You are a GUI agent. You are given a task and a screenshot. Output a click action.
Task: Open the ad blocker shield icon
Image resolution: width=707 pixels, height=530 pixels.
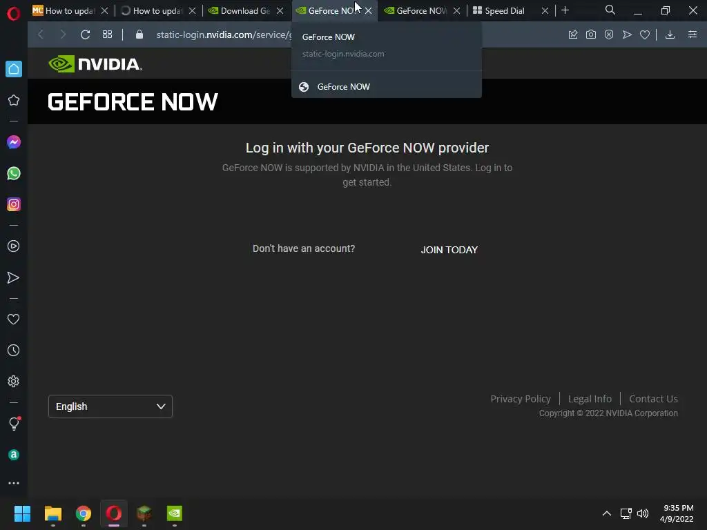click(609, 35)
